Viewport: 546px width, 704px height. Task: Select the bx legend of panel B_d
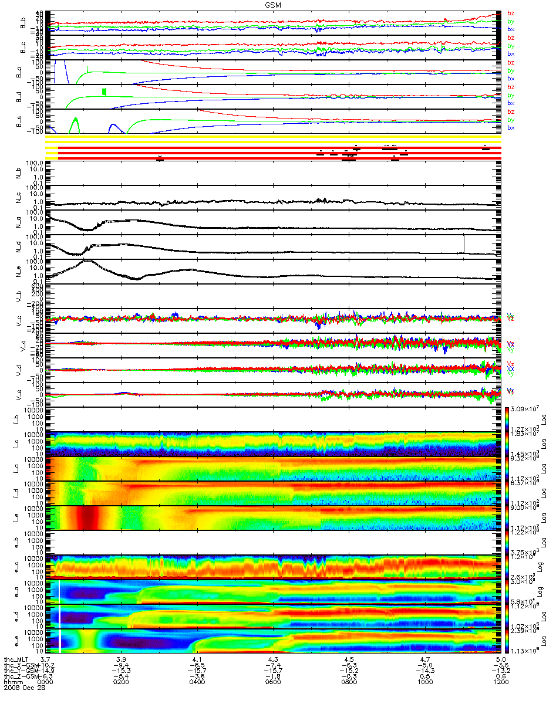click(511, 103)
